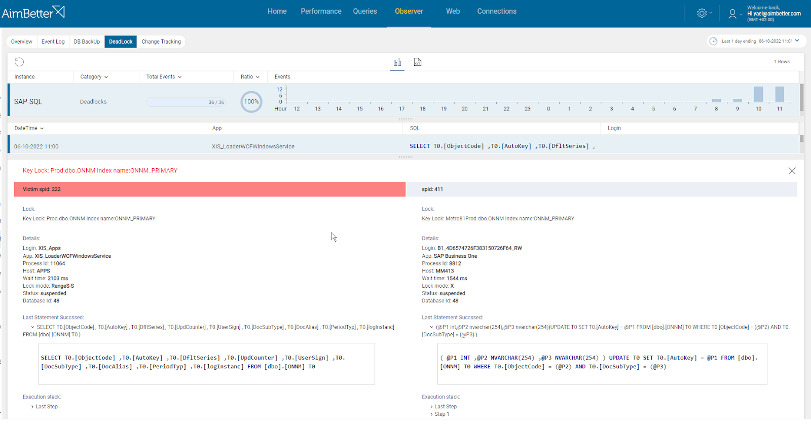Open the Home menu
This screenshot has height=430, width=811.
tap(277, 11)
